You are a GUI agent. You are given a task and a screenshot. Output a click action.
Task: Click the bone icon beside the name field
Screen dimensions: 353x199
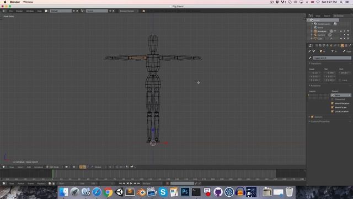(310, 58)
